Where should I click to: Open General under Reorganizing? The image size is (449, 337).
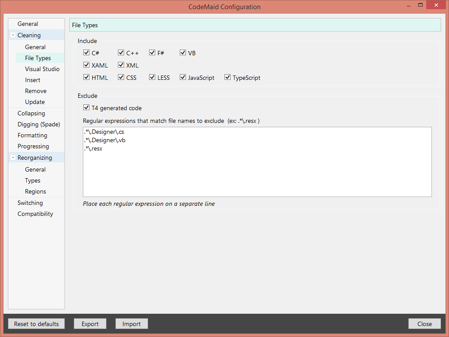click(35, 169)
